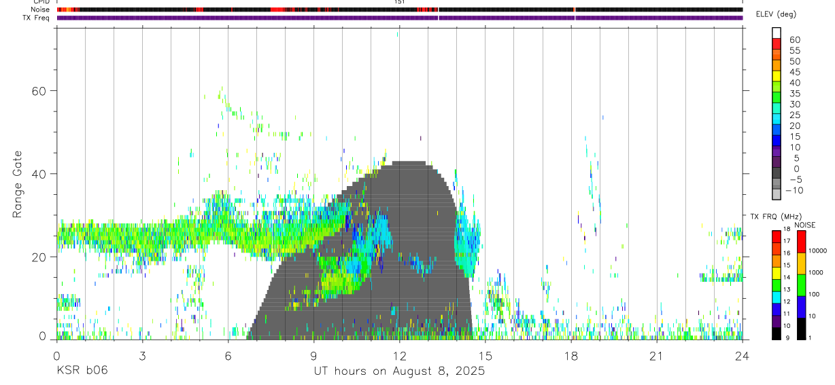This screenshot has width=835, height=385.
Task: Click the '14' label on TX FRQ colorbar
Action: click(787, 277)
